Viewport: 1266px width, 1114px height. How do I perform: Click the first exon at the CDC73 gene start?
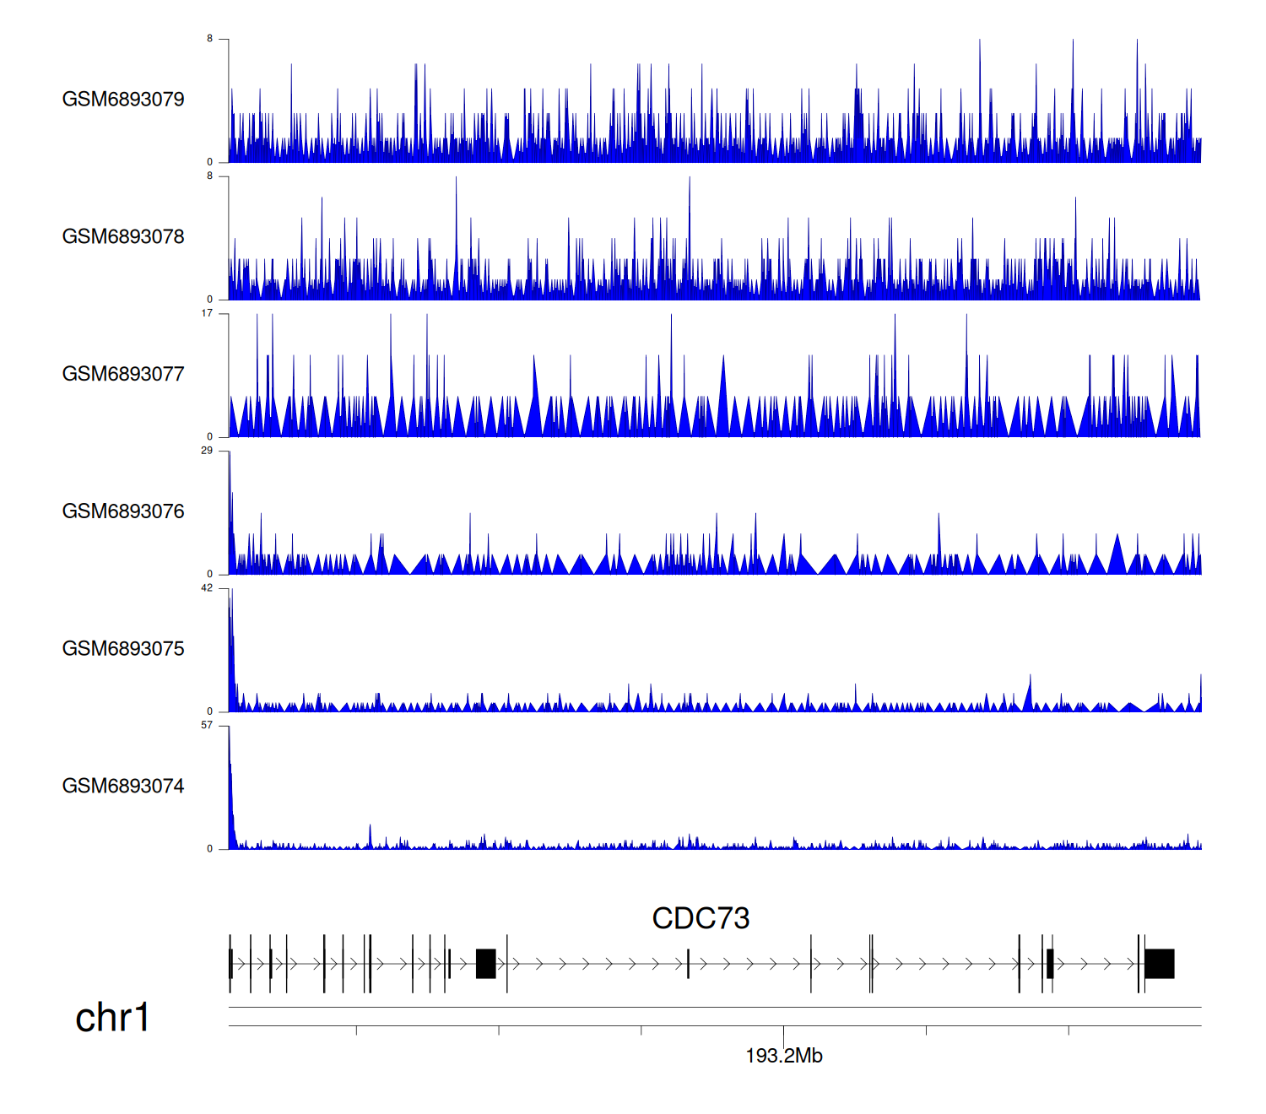point(230,963)
